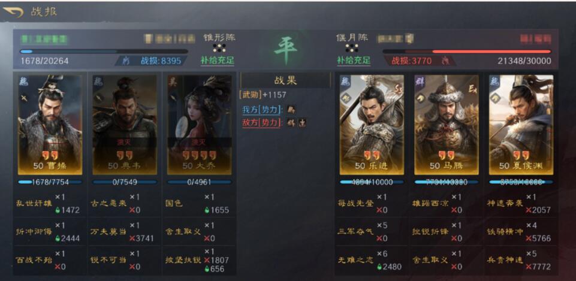
Task: Click the S3 badge on 乐进's card
Action: pyautogui.click(x=398, y=88)
